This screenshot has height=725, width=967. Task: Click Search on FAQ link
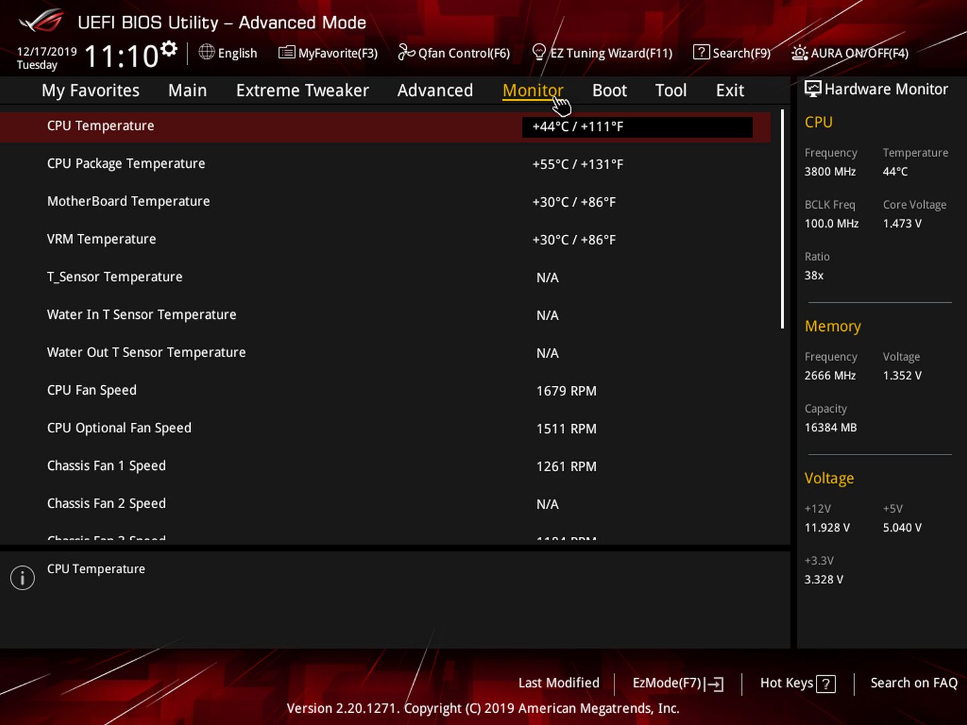pos(914,683)
